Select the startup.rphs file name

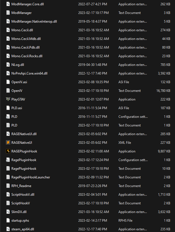[20, 221]
